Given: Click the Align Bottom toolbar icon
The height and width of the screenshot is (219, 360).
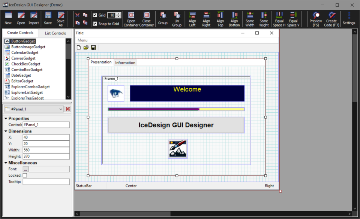Looking at the screenshot, I should [234, 19].
